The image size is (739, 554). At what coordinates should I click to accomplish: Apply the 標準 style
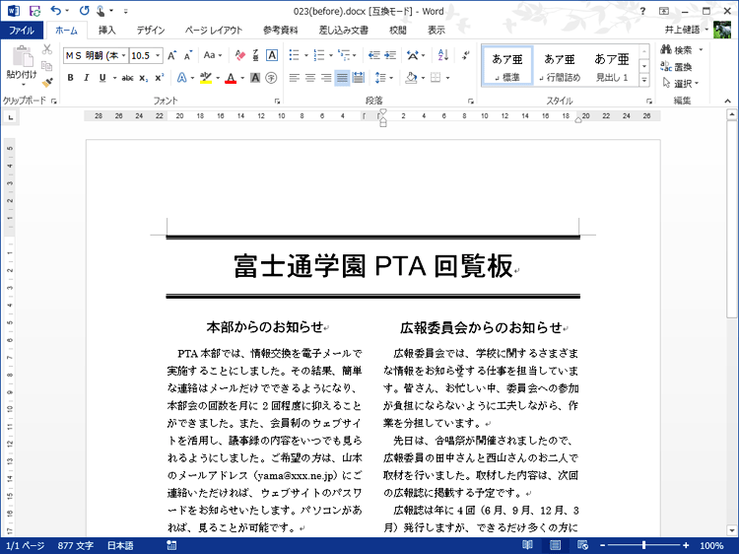click(x=507, y=66)
